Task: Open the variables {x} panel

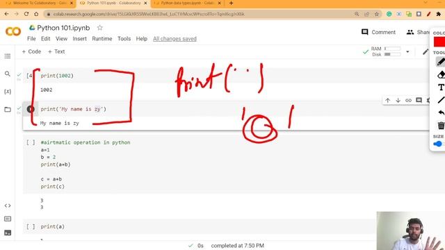Action: point(8,92)
